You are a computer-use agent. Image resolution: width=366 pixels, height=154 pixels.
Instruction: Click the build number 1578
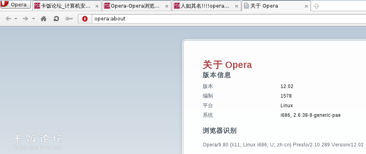(x=286, y=96)
